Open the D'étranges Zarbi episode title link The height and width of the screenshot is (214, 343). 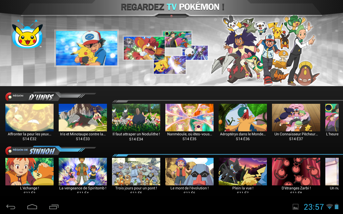(x=296, y=188)
